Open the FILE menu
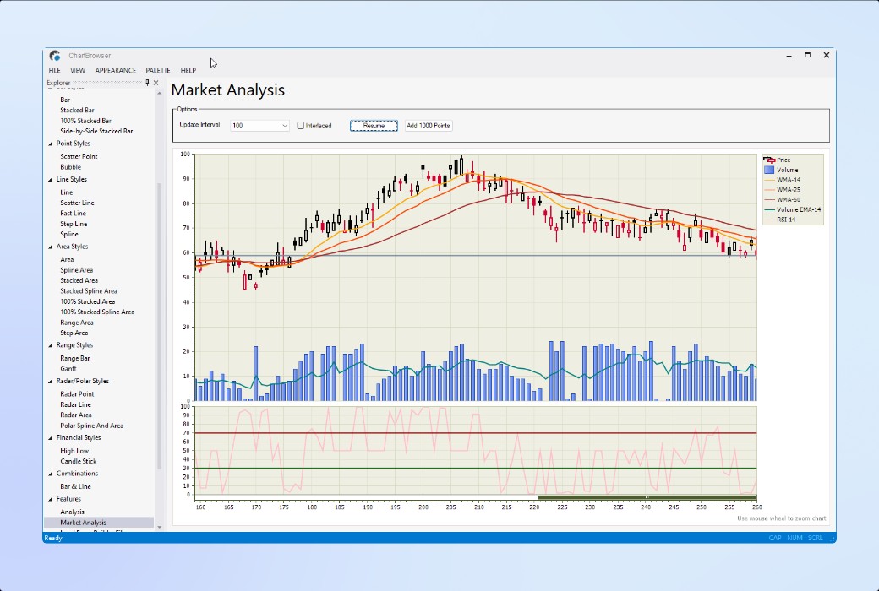879x591 pixels. point(54,70)
